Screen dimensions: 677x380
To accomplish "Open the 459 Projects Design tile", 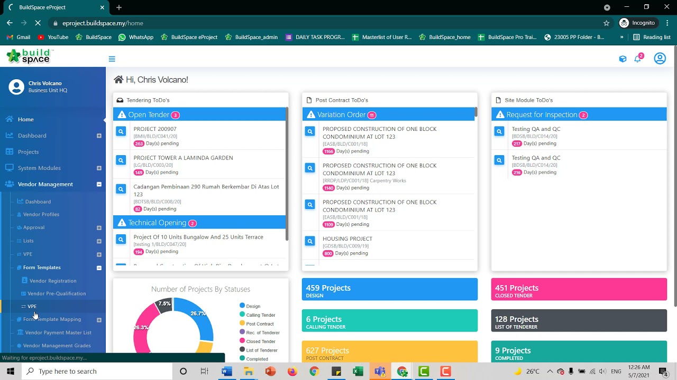I will 390,290.
